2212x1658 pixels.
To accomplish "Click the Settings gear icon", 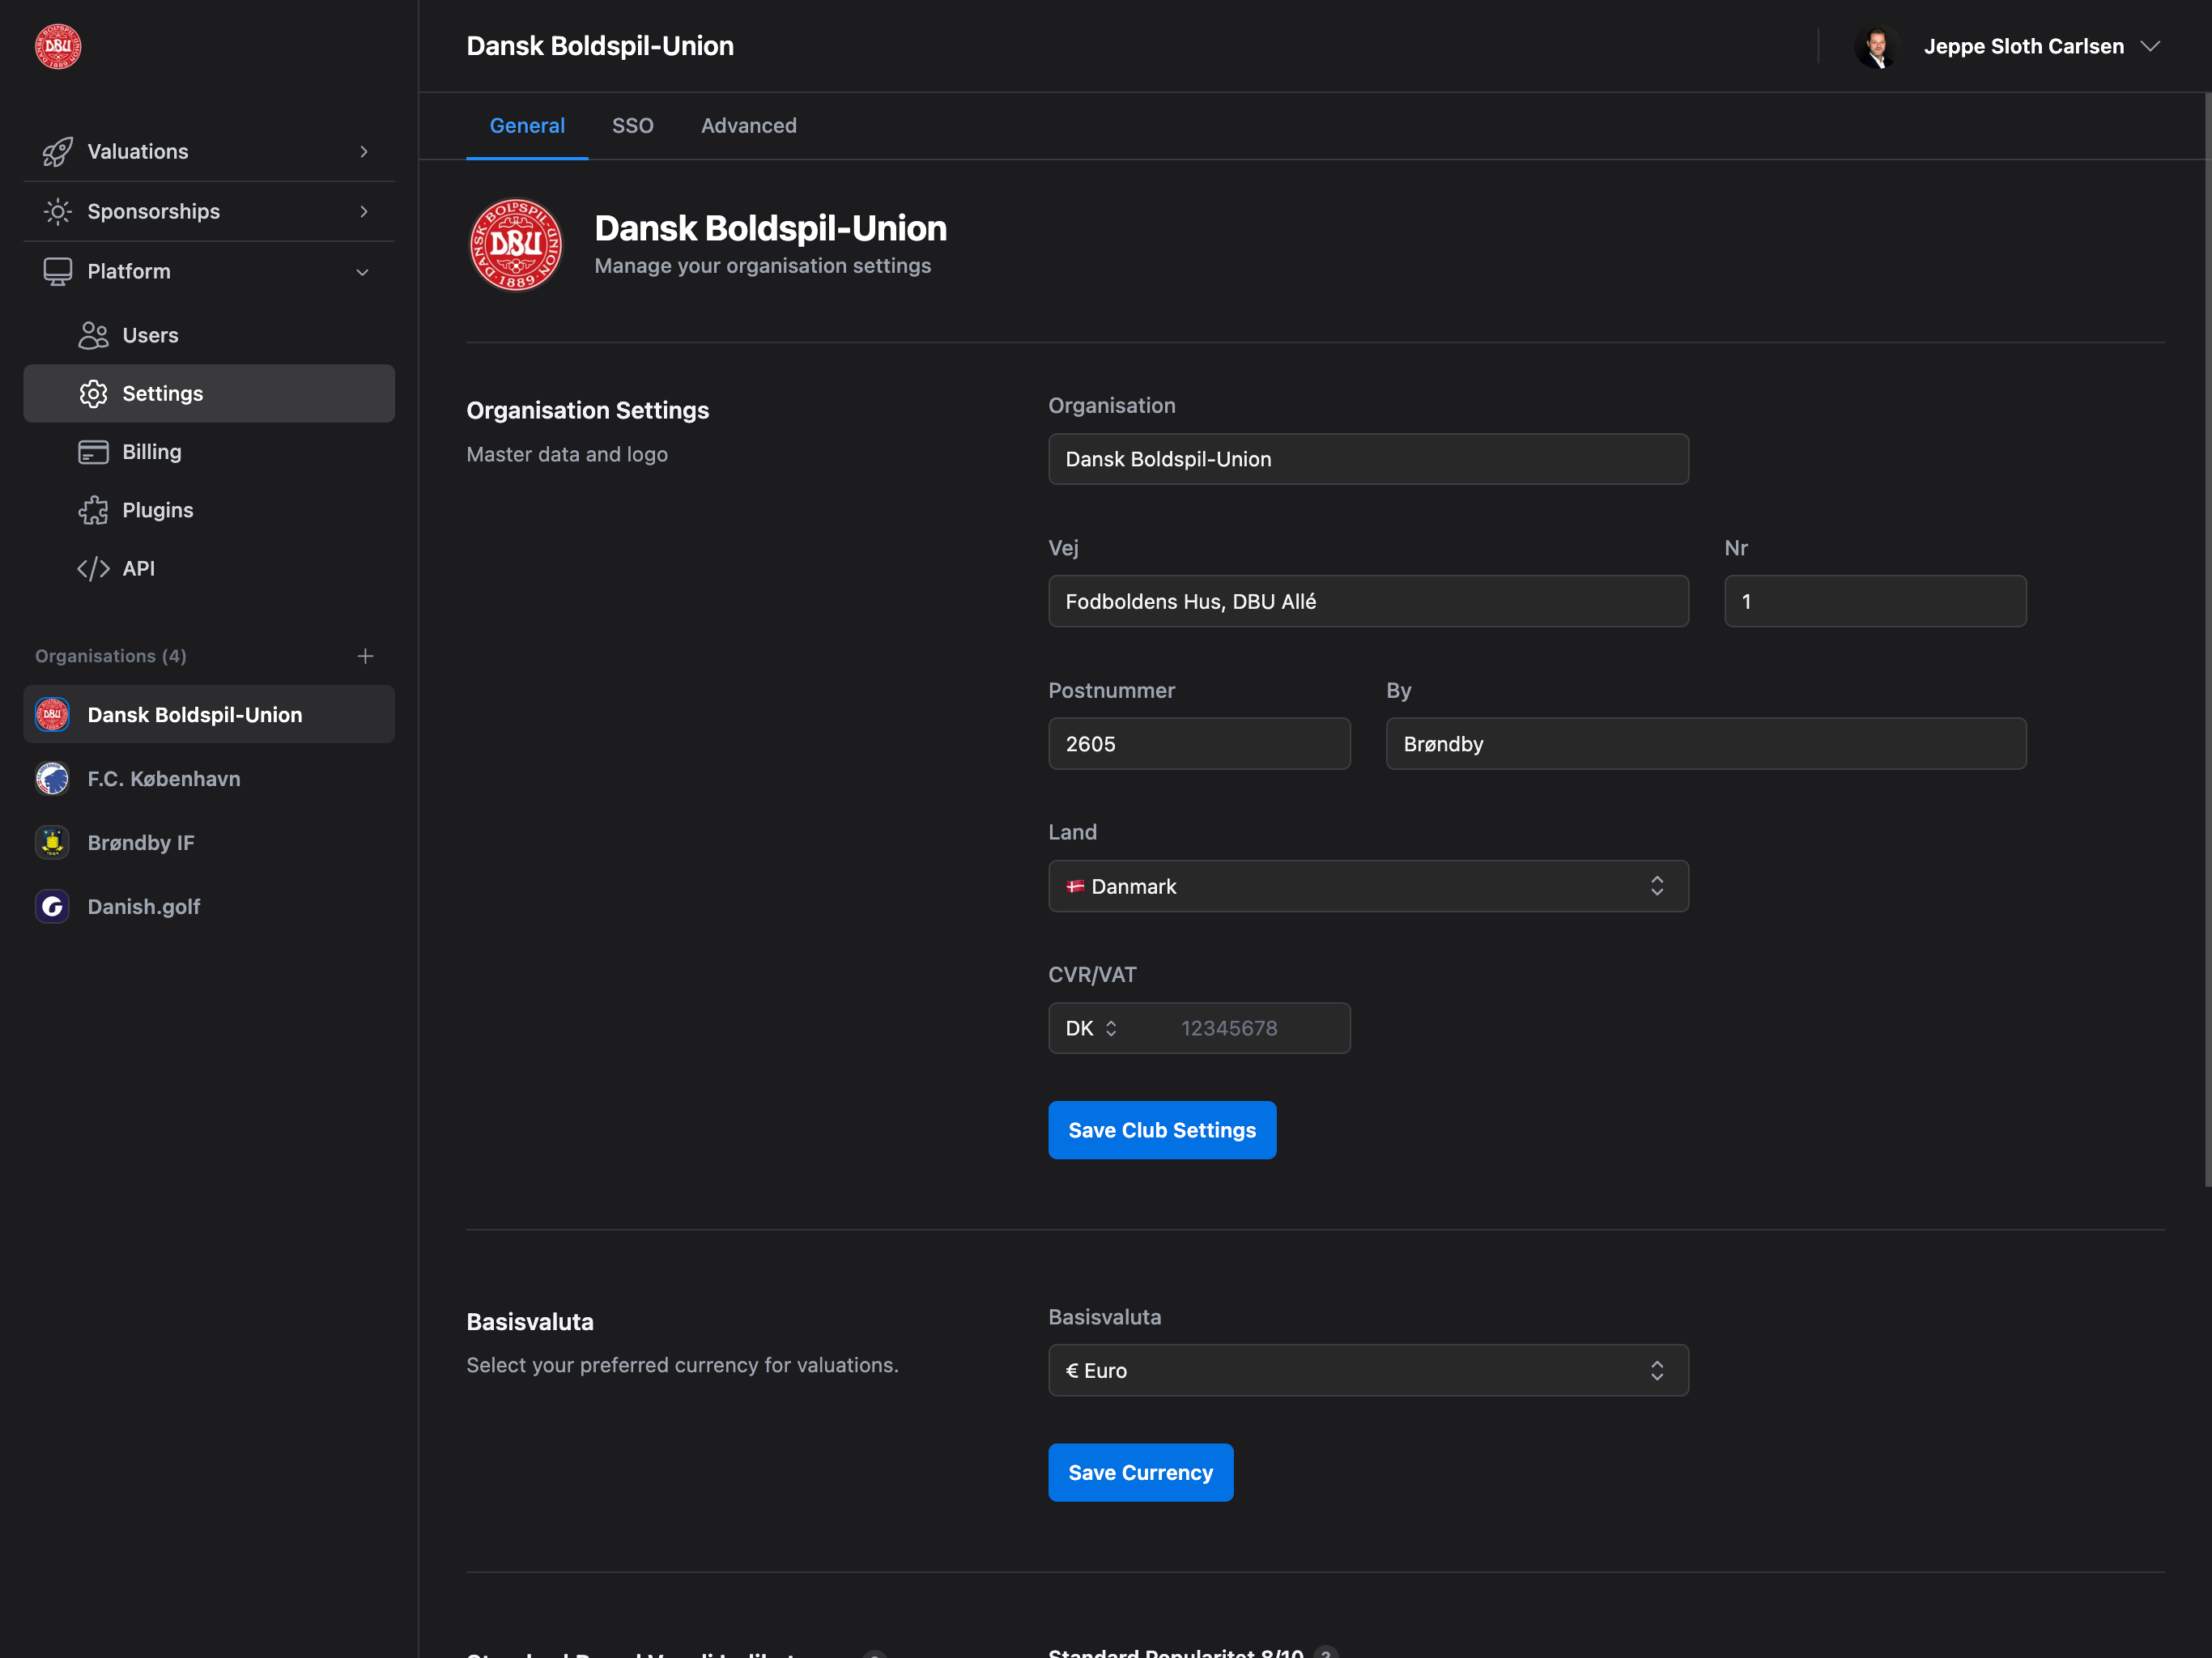I will pos(93,393).
